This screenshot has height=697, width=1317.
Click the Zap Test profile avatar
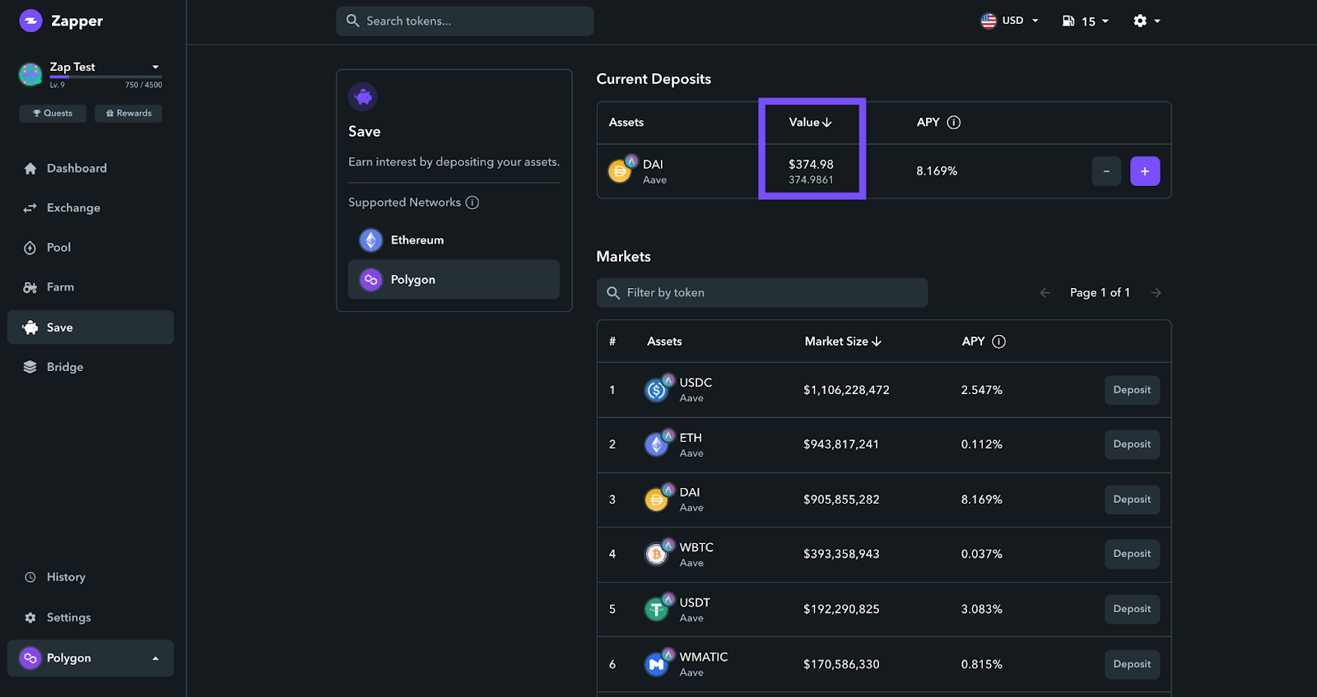click(x=30, y=75)
